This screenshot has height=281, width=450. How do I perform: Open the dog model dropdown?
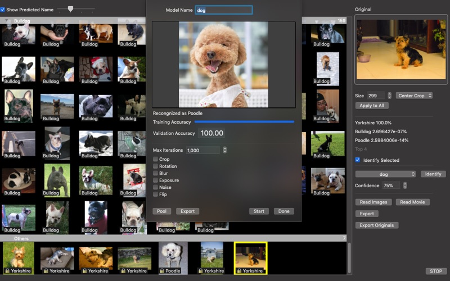[385, 174]
